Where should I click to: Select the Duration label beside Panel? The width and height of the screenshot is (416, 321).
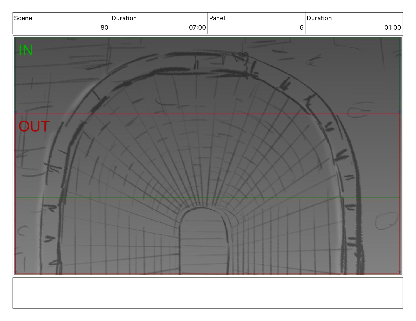tap(319, 18)
